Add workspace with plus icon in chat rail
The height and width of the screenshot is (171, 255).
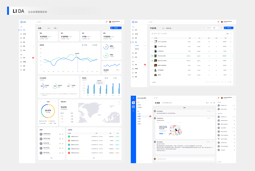pyautogui.click(x=133, y=111)
